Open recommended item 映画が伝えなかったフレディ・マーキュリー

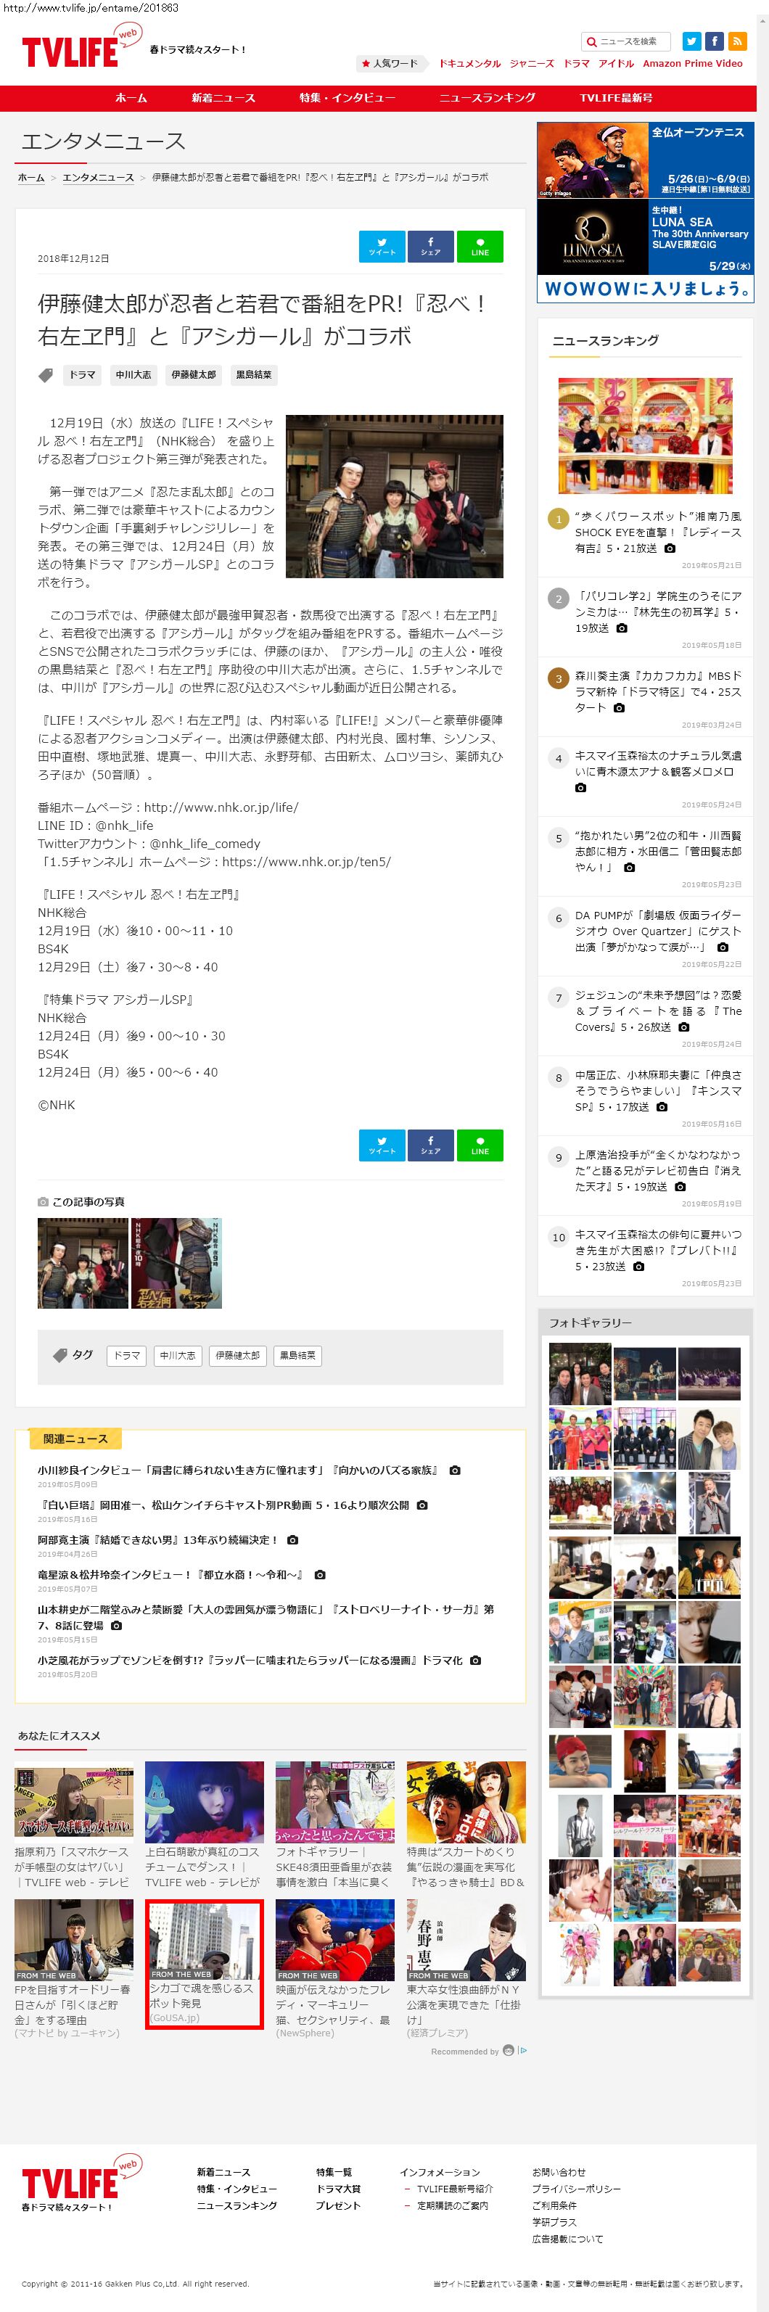click(334, 1969)
